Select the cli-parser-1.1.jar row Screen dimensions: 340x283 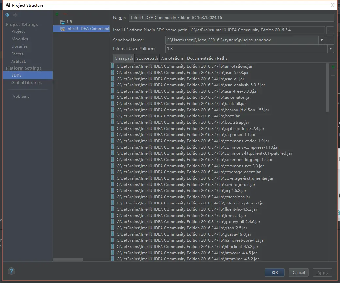218,135
